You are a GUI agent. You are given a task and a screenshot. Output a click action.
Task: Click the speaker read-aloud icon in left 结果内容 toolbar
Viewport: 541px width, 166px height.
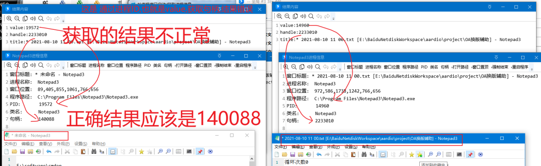pyautogui.click(x=33, y=18)
